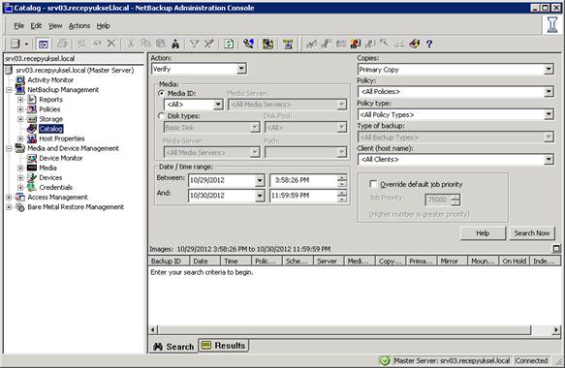Open the View menu

point(55,26)
